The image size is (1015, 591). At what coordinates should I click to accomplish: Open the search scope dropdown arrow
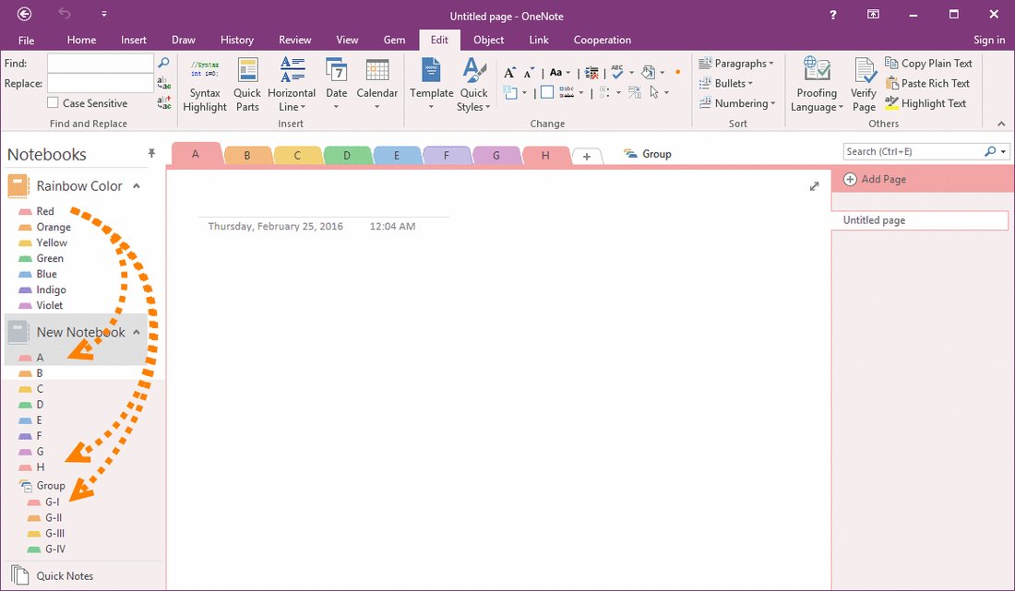pos(1003,152)
